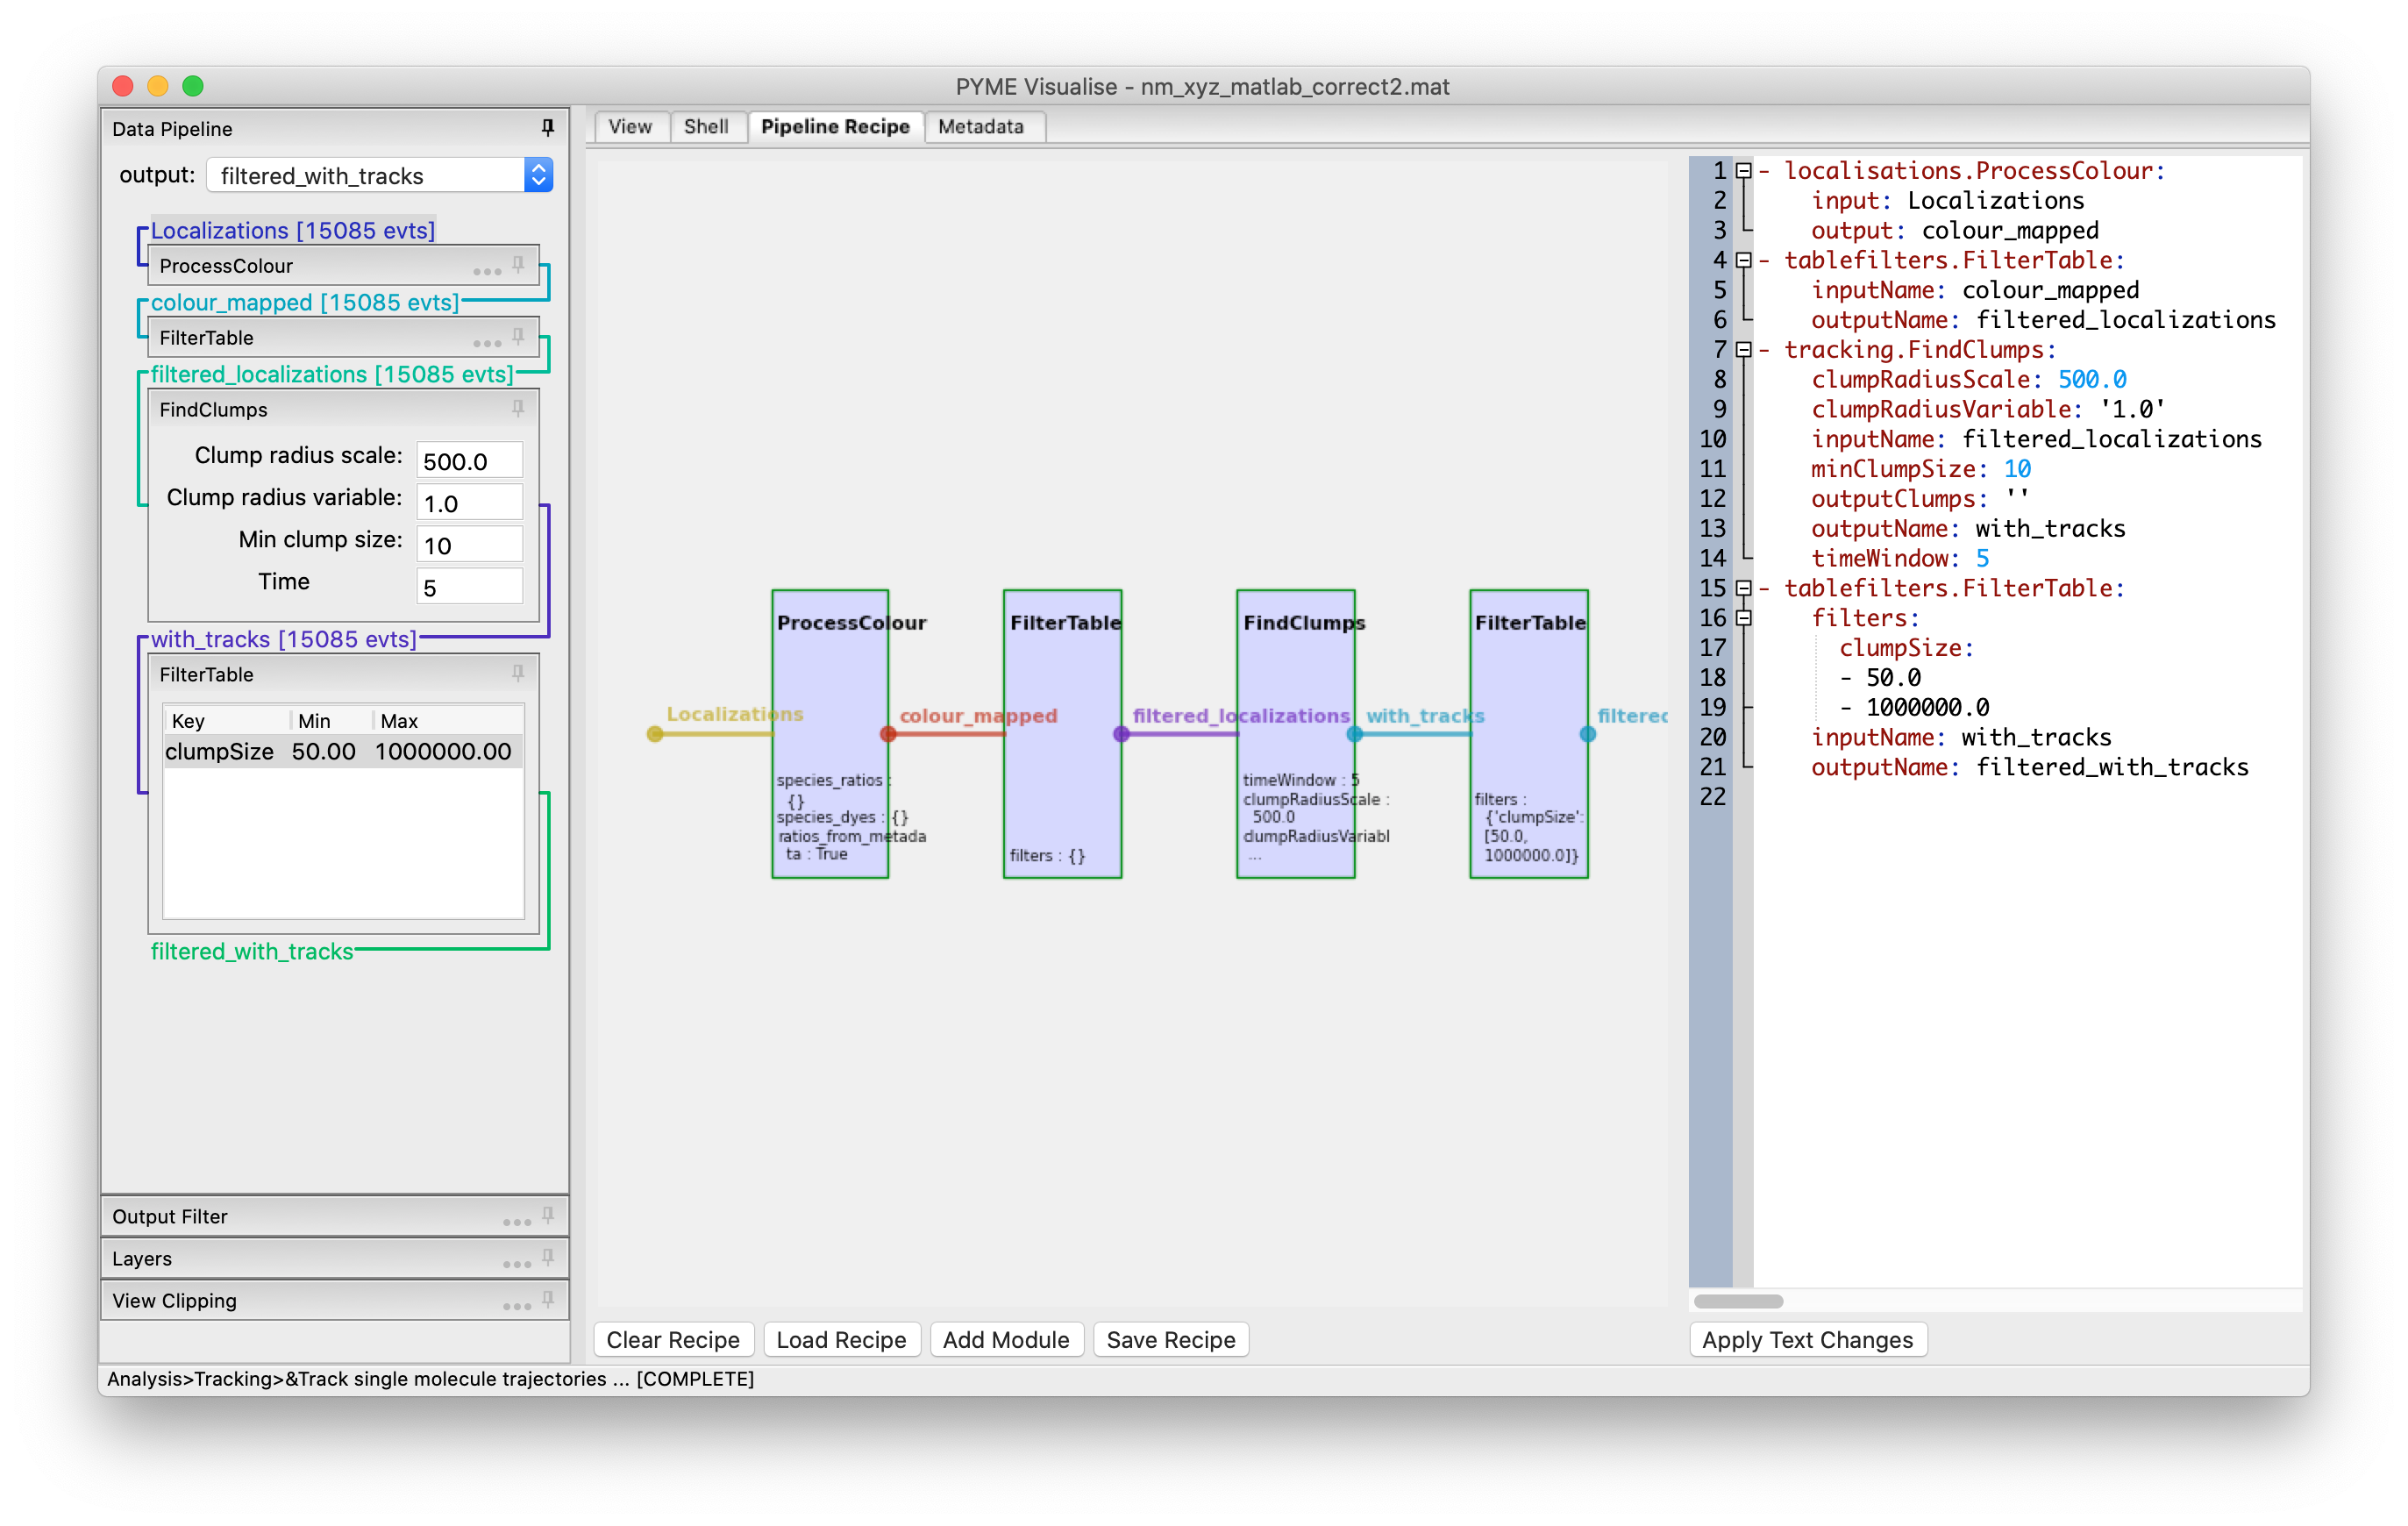Click the Layers panel pin icon

[x=547, y=1257]
